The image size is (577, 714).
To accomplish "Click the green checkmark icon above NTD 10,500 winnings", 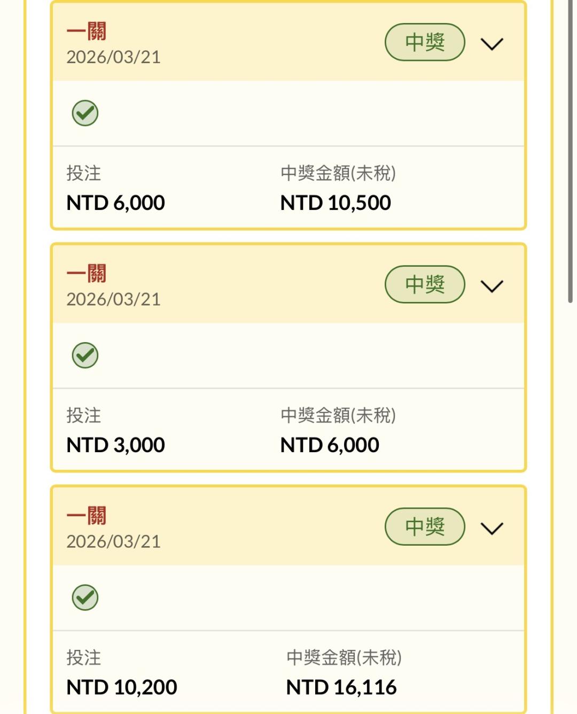I will click(85, 113).
